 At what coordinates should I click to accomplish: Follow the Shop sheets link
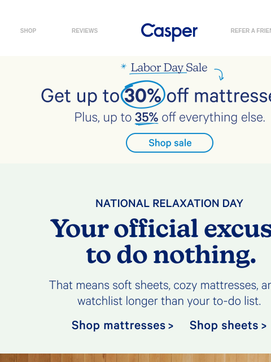click(x=228, y=325)
